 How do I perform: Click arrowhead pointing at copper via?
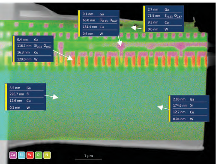[120, 43]
